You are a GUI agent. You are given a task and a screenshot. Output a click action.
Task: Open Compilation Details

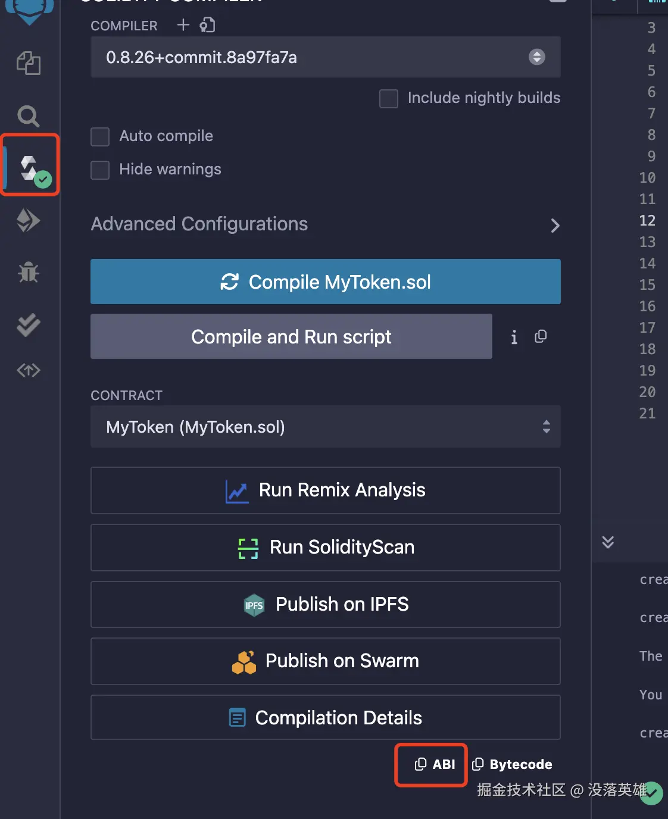point(325,718)
